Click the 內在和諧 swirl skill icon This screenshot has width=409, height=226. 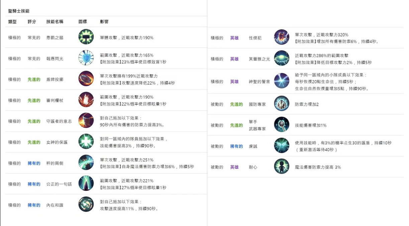point(86,204)
